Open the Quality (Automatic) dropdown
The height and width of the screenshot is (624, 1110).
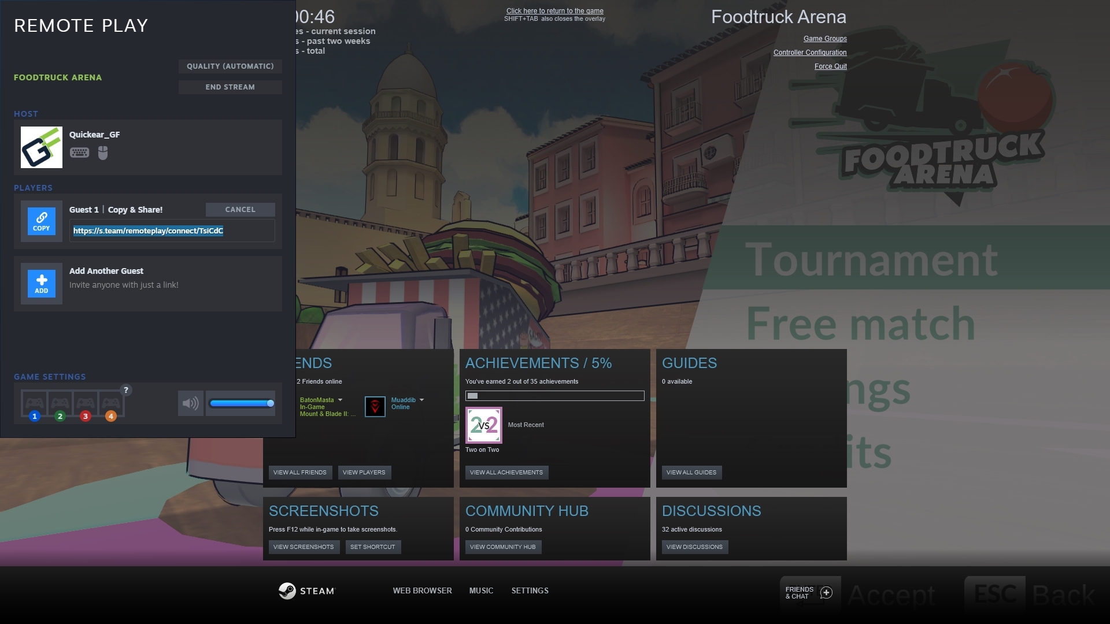[230, 66]
